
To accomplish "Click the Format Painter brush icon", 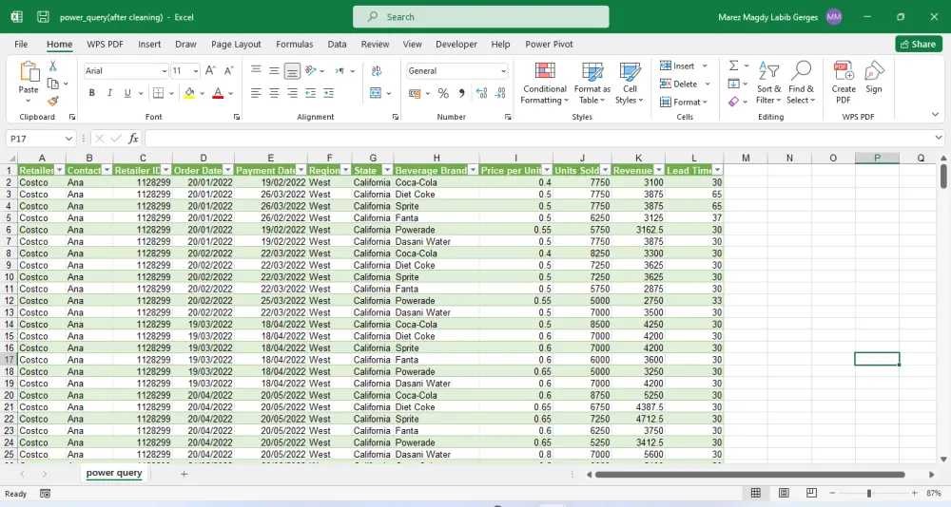I will [x=52, y=101].
